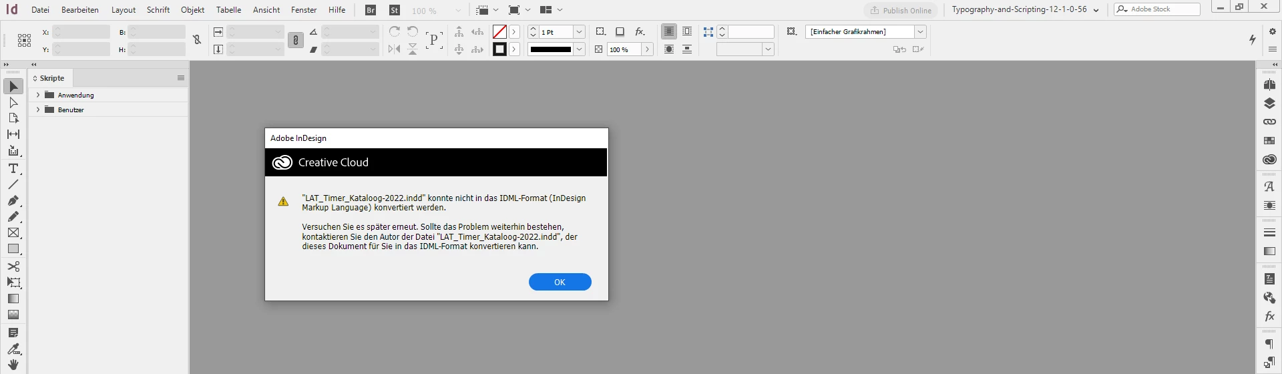The width and height of the screenshot is (1282, 374).
Task: Select the Eyedropper tool
Action: 13,349
